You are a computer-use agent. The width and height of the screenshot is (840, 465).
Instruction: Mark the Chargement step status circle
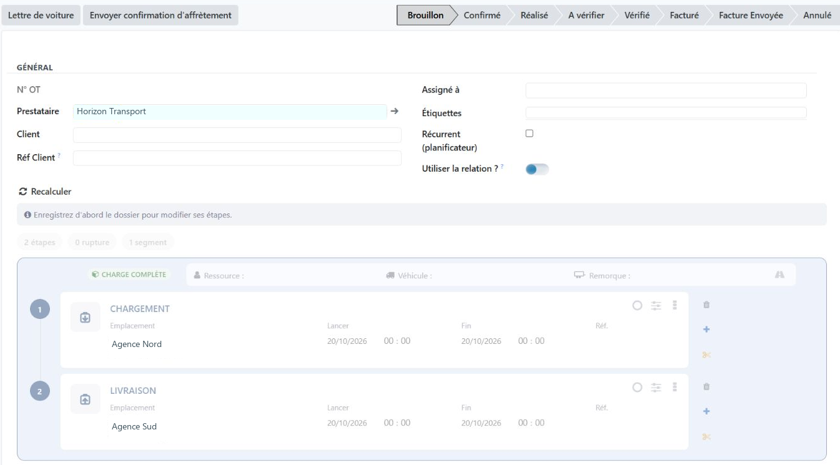637,305
